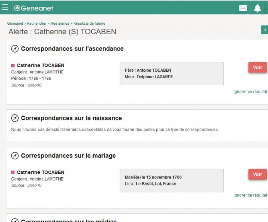Click the marriage details box
This screenshot has height=222, width=268.
(171, 181)
